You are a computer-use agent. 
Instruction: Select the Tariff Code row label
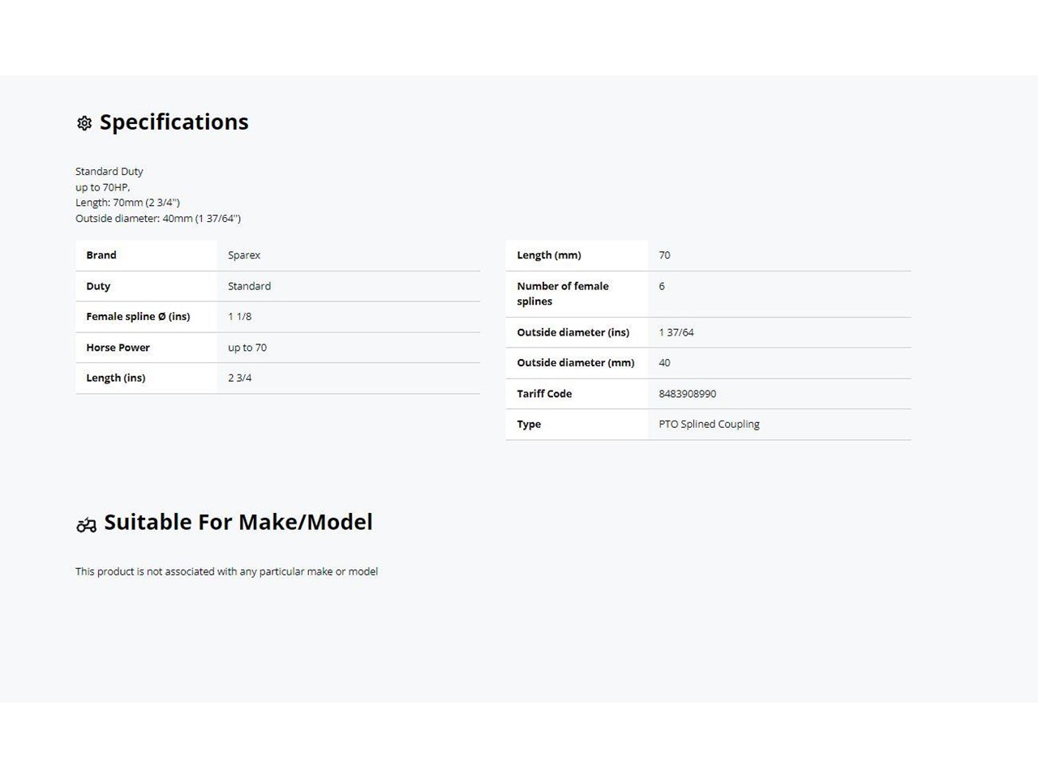coord(544,394)
